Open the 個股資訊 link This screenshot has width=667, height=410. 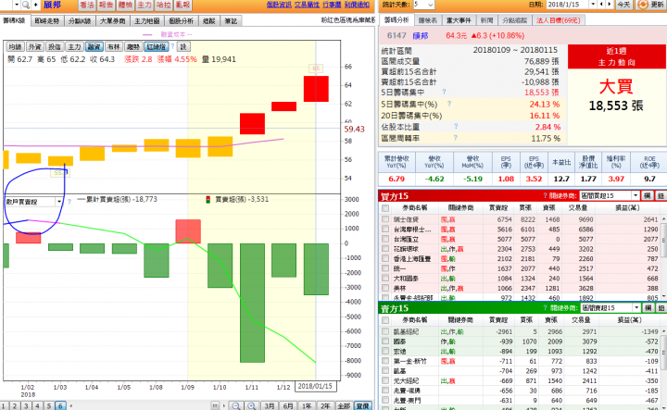[279, 5]
